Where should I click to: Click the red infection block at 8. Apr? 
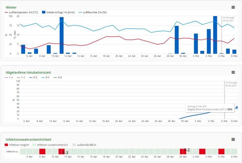tap(42, 151)
